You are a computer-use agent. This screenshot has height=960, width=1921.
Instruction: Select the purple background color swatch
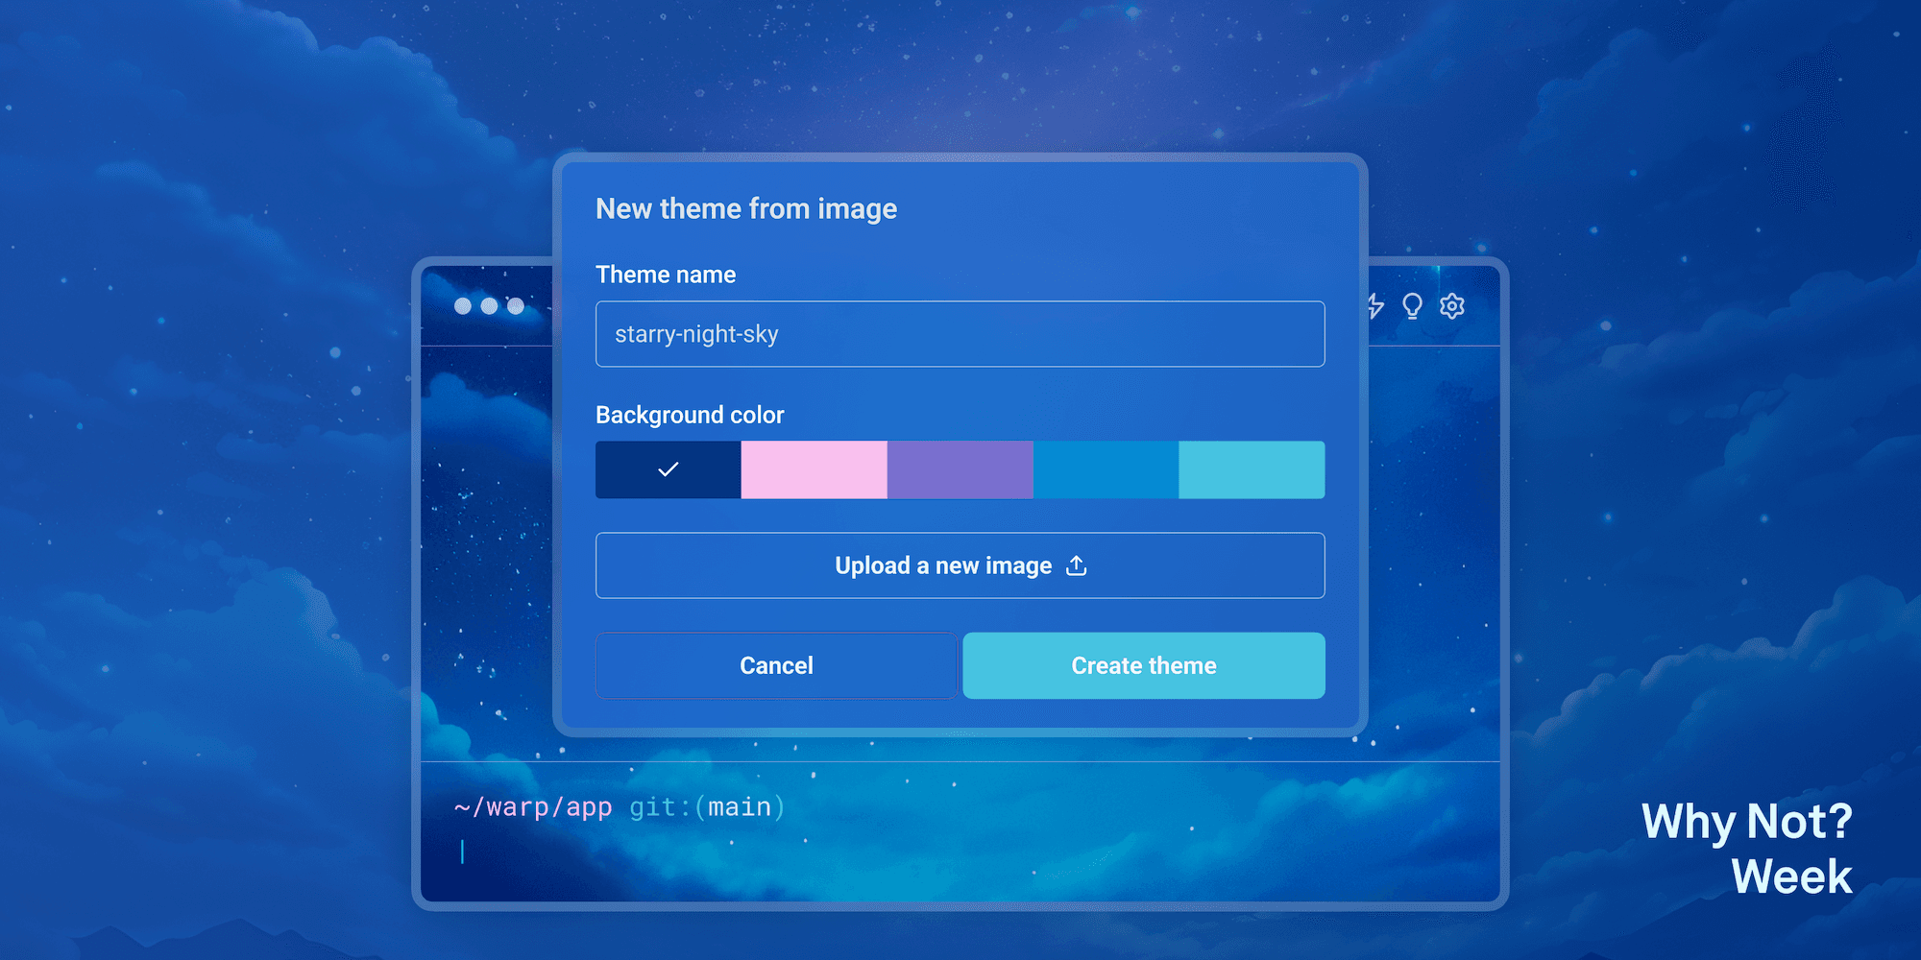pos(960,469)
